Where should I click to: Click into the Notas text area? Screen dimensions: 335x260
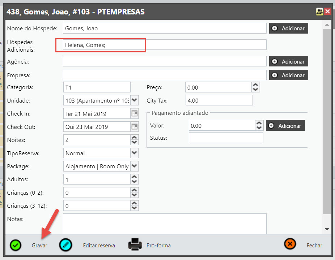tap(165, 224)
